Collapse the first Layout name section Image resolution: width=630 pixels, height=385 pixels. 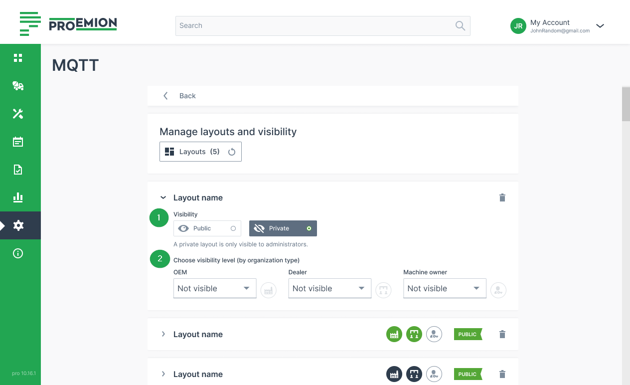click(163, 198)
